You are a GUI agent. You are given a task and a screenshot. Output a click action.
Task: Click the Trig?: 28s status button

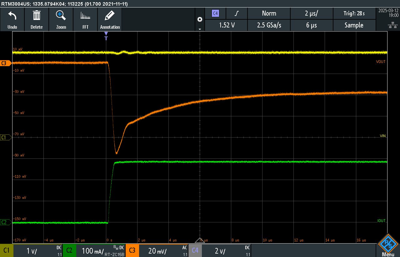click(x=354, y=13)
